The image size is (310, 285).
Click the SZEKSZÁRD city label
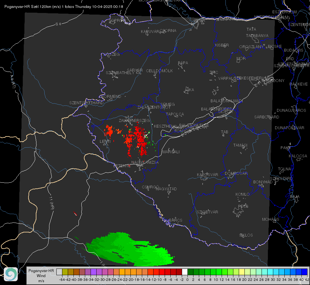coord(281,179)
